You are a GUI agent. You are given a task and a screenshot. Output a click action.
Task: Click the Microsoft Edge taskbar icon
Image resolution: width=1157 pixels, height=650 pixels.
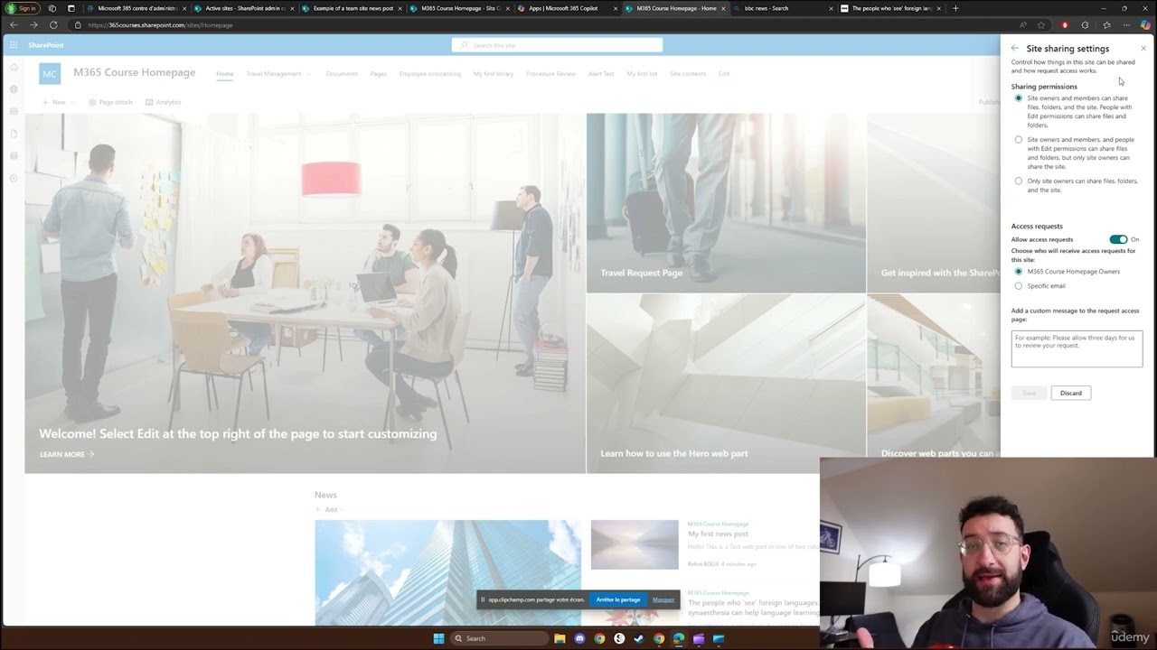[679, 638]
